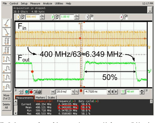155x123 pixels.
Task: Lower the trigger level with the down arrow
Action: (142, 93)
